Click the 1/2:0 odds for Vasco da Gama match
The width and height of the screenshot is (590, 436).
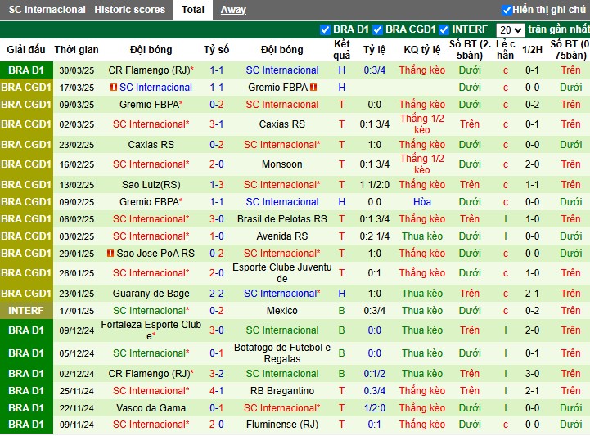click(375, 408)
